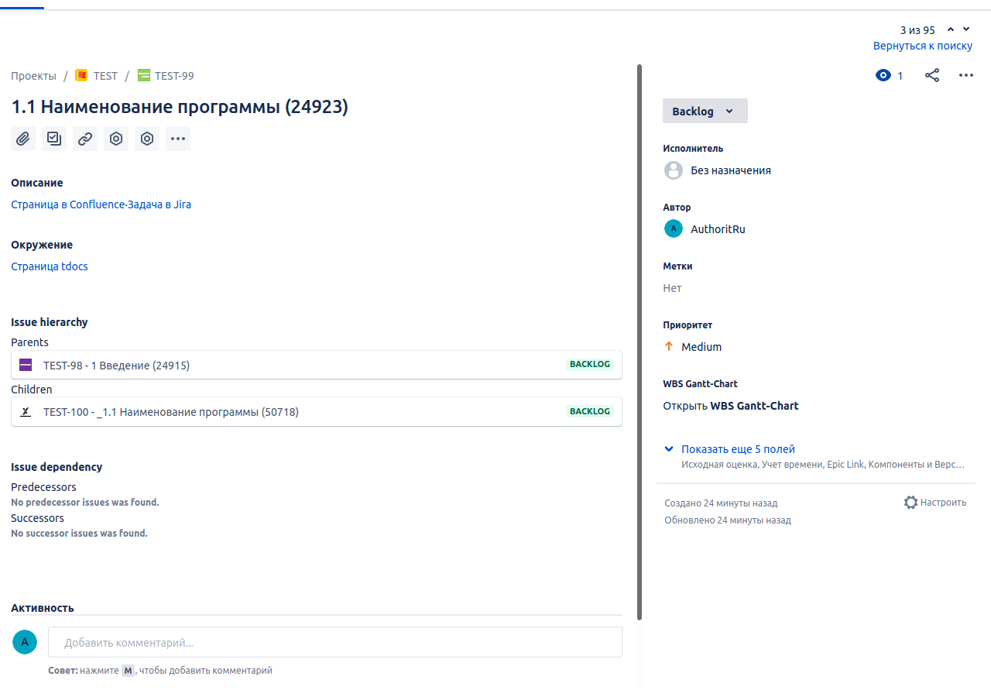Open child issue TEST-100
991x697 pixels.
pyautogui.click(x=317, y=411)
